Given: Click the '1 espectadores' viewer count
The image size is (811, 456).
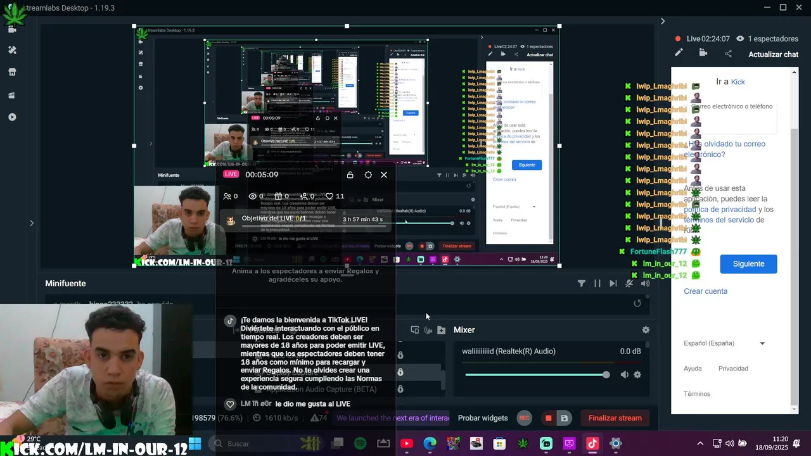Looking at the screenshot, I should pyautogui.click(x=767, y=39).
